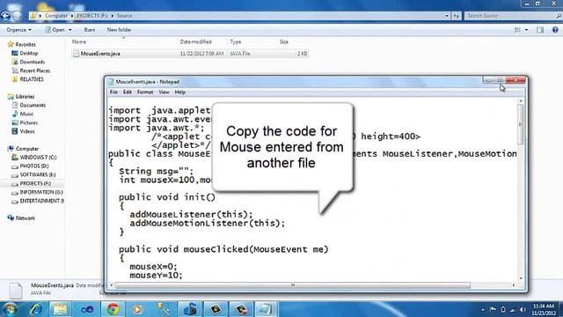The width and height of the screenshot is (563, 317).
Task: Click the Open button in Explorer toolbar
Action: pos(55,30)
